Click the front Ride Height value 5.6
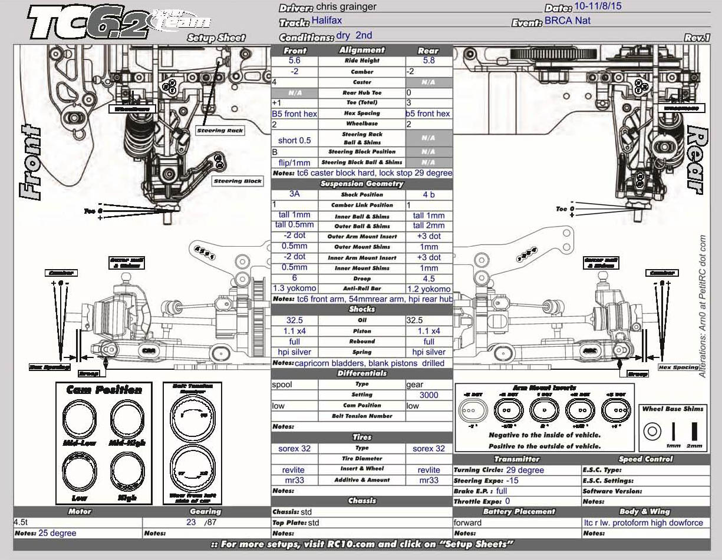 pyautogui.click(x=295, y=61)
